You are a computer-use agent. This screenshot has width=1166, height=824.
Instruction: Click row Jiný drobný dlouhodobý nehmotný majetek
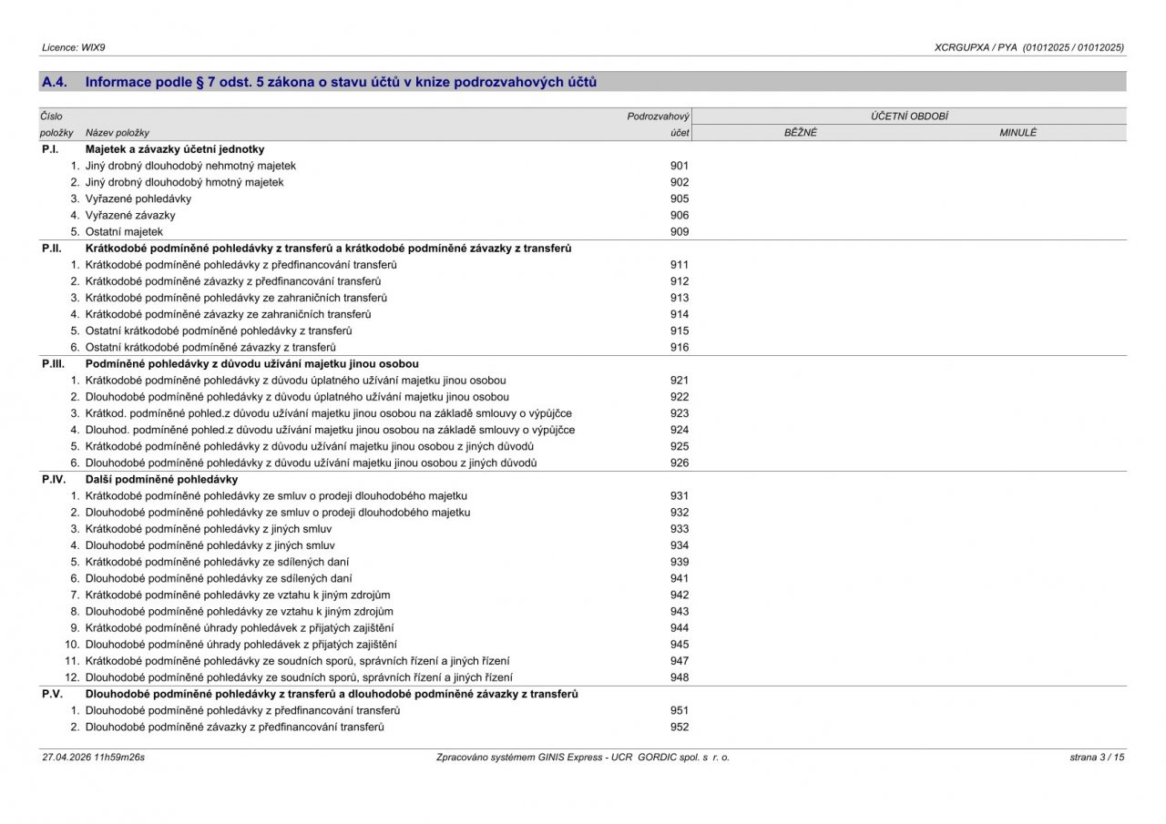tap(583, 166)
